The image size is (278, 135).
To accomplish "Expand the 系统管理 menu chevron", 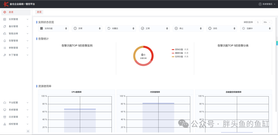I will tap(28, 110).
